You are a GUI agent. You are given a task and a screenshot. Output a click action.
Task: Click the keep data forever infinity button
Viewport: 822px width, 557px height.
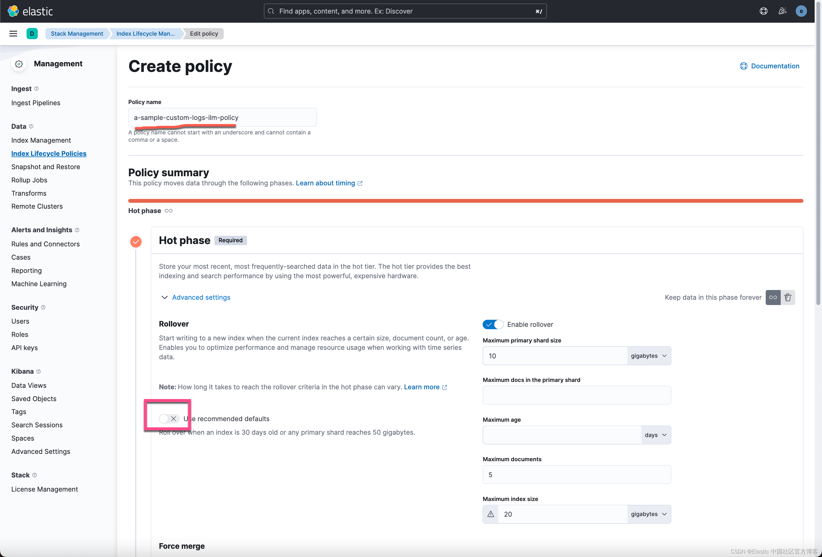pos(773,297)
